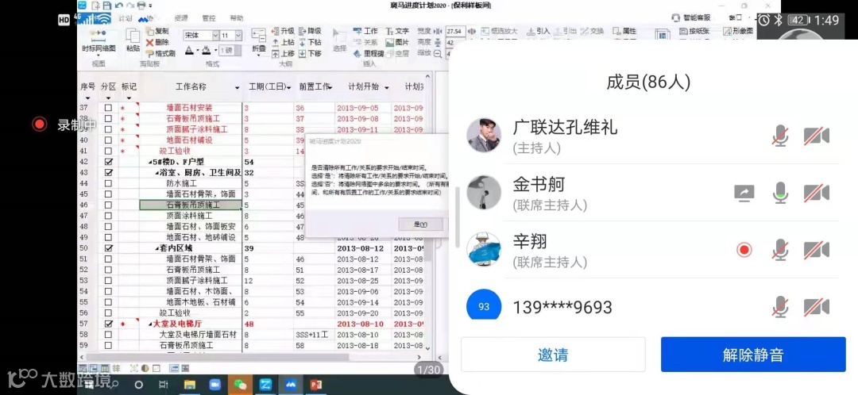
Task: Open the 帮助 ribbon tab
Action: tap(237, 18)
